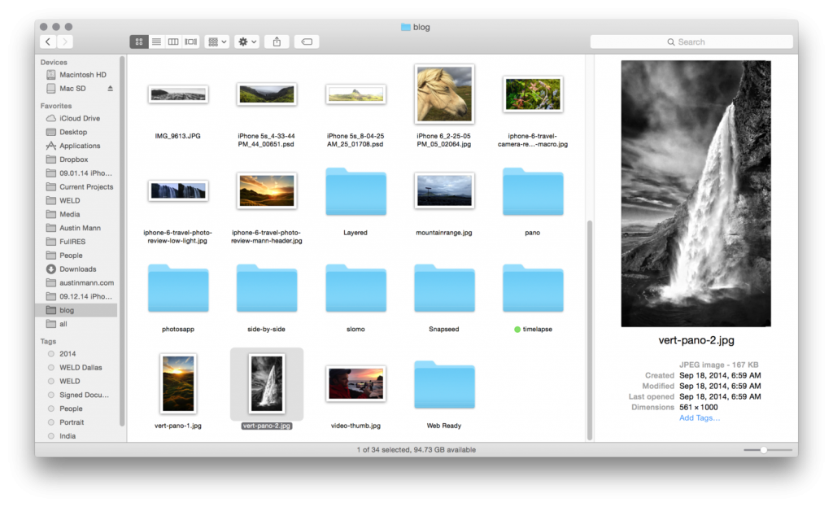Collapse the Tags section in the sidebar

pos(48,341)
